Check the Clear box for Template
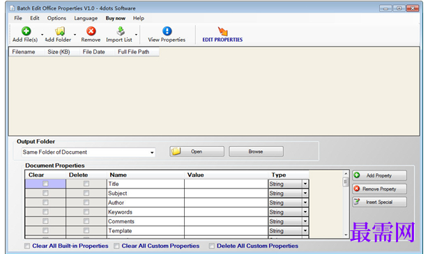 click(45, 230)
